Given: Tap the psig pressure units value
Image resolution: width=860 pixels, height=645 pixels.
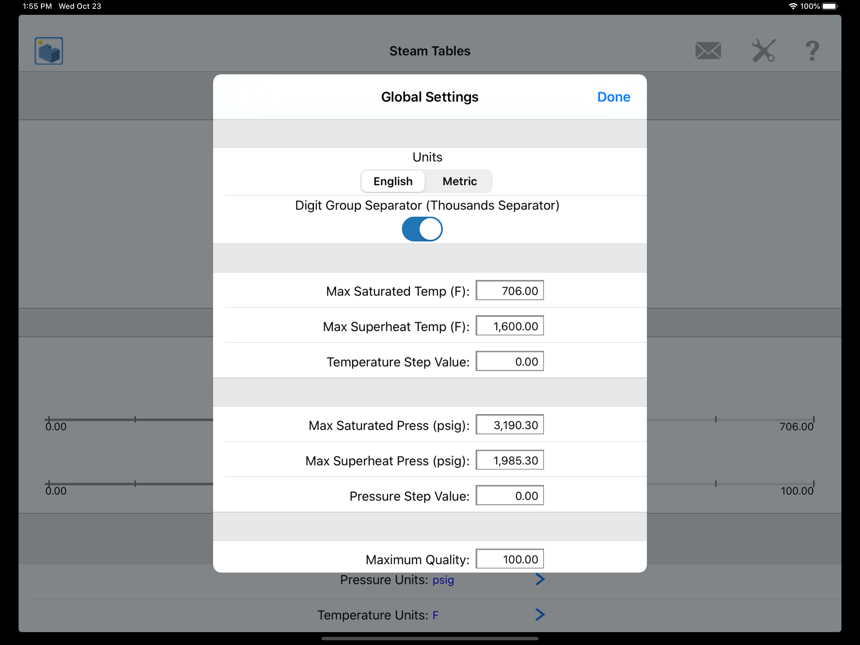Looking at the screenshot, I should 443,580.
